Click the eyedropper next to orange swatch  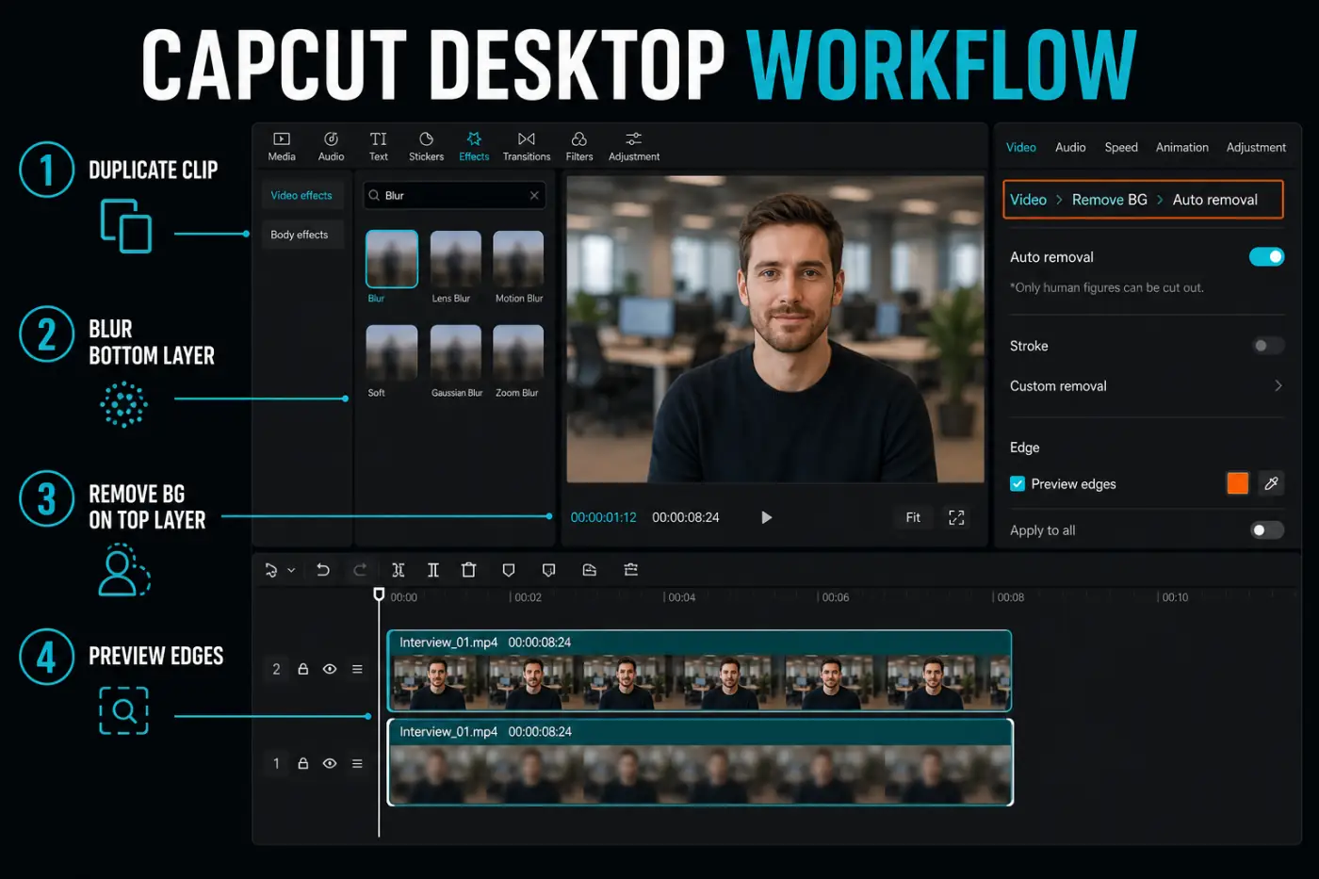coord(1271,483)
